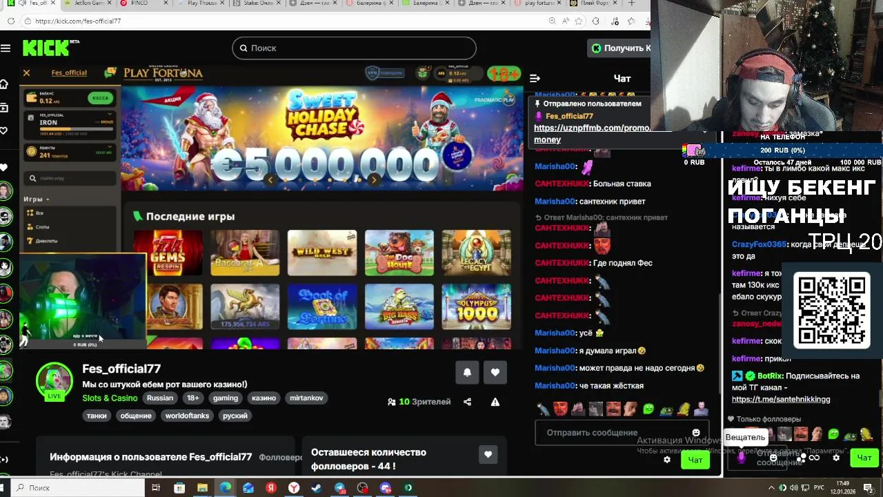Switch to the PINCO browser tab
Image resolution: width=883 pixels, height=497 pixels.
[143, 3]
